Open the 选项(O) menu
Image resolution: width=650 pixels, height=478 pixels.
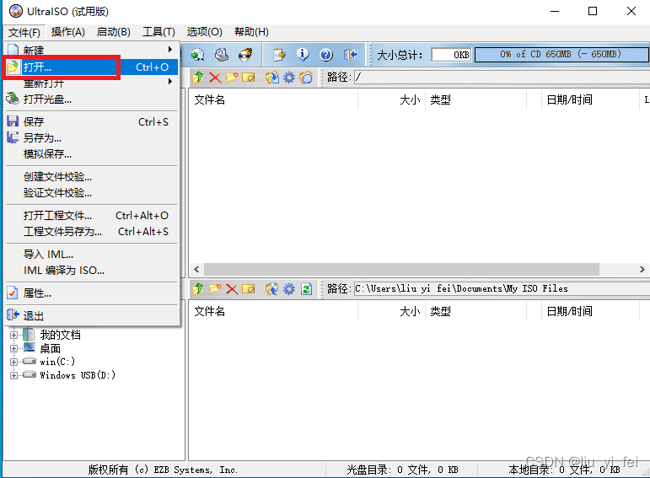tap(204, 32)
